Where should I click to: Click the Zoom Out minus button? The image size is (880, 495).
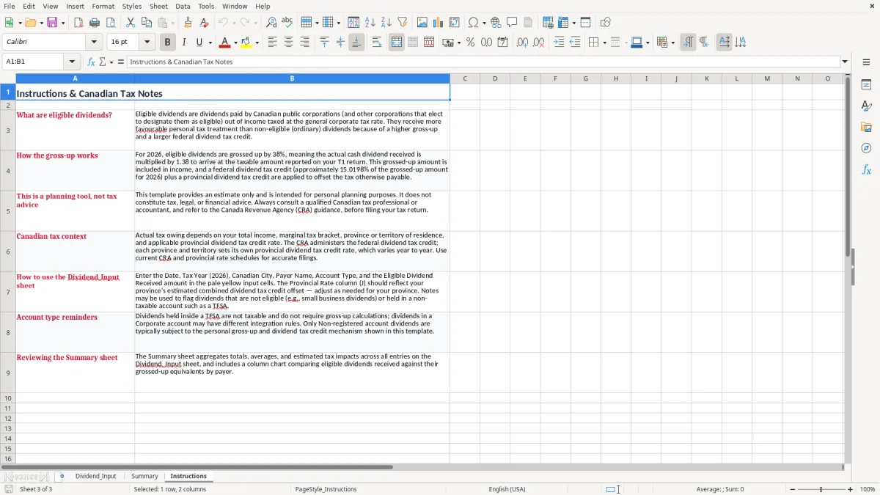click(792, 489)
